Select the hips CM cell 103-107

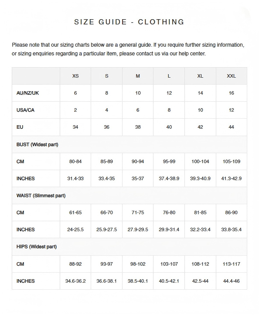[169, 264]
